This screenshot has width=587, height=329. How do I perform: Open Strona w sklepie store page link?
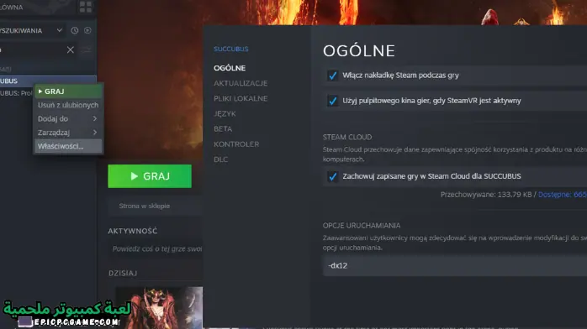click(x=145, y=206)
